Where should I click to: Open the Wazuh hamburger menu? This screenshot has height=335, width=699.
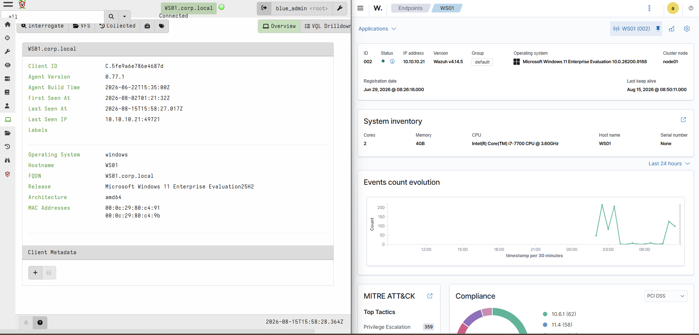pos(360,8)
